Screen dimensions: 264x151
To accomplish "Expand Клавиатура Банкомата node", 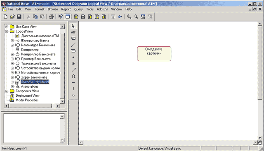I will pos(12,45).
